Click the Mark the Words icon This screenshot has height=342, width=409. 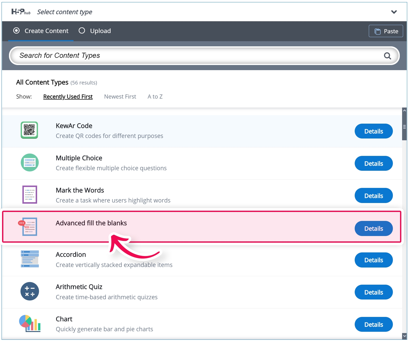[x=30, y=195]
